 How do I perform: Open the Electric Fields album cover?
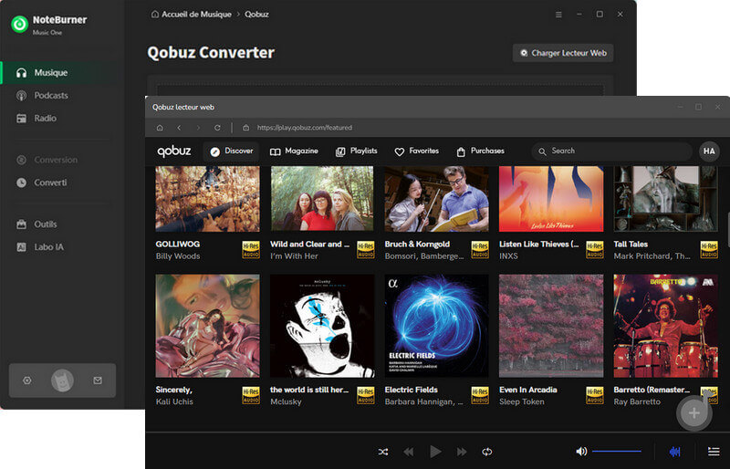click(437, 326)
